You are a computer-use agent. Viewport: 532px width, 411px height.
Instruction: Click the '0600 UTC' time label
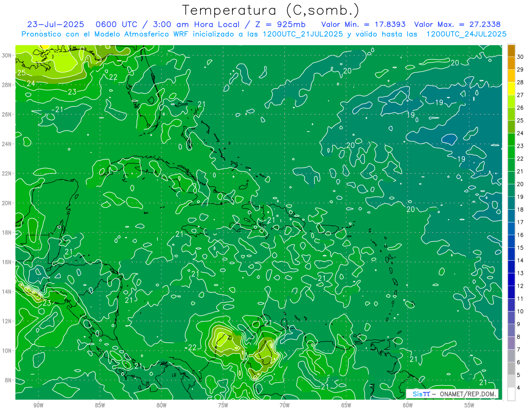tap(117, 24)
